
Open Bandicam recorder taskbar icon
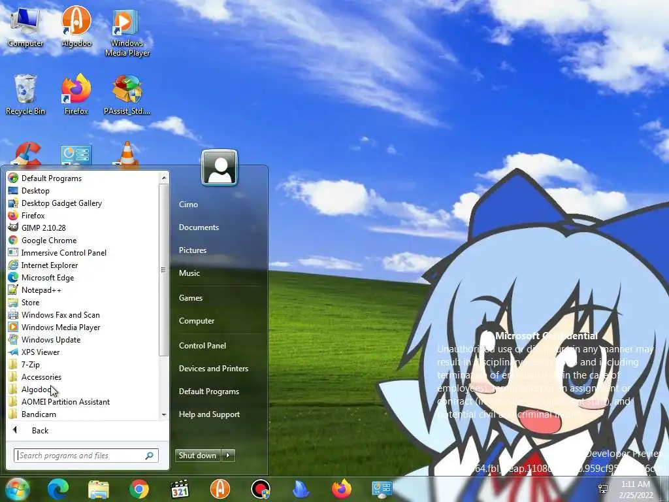click(x=261, y=489)
